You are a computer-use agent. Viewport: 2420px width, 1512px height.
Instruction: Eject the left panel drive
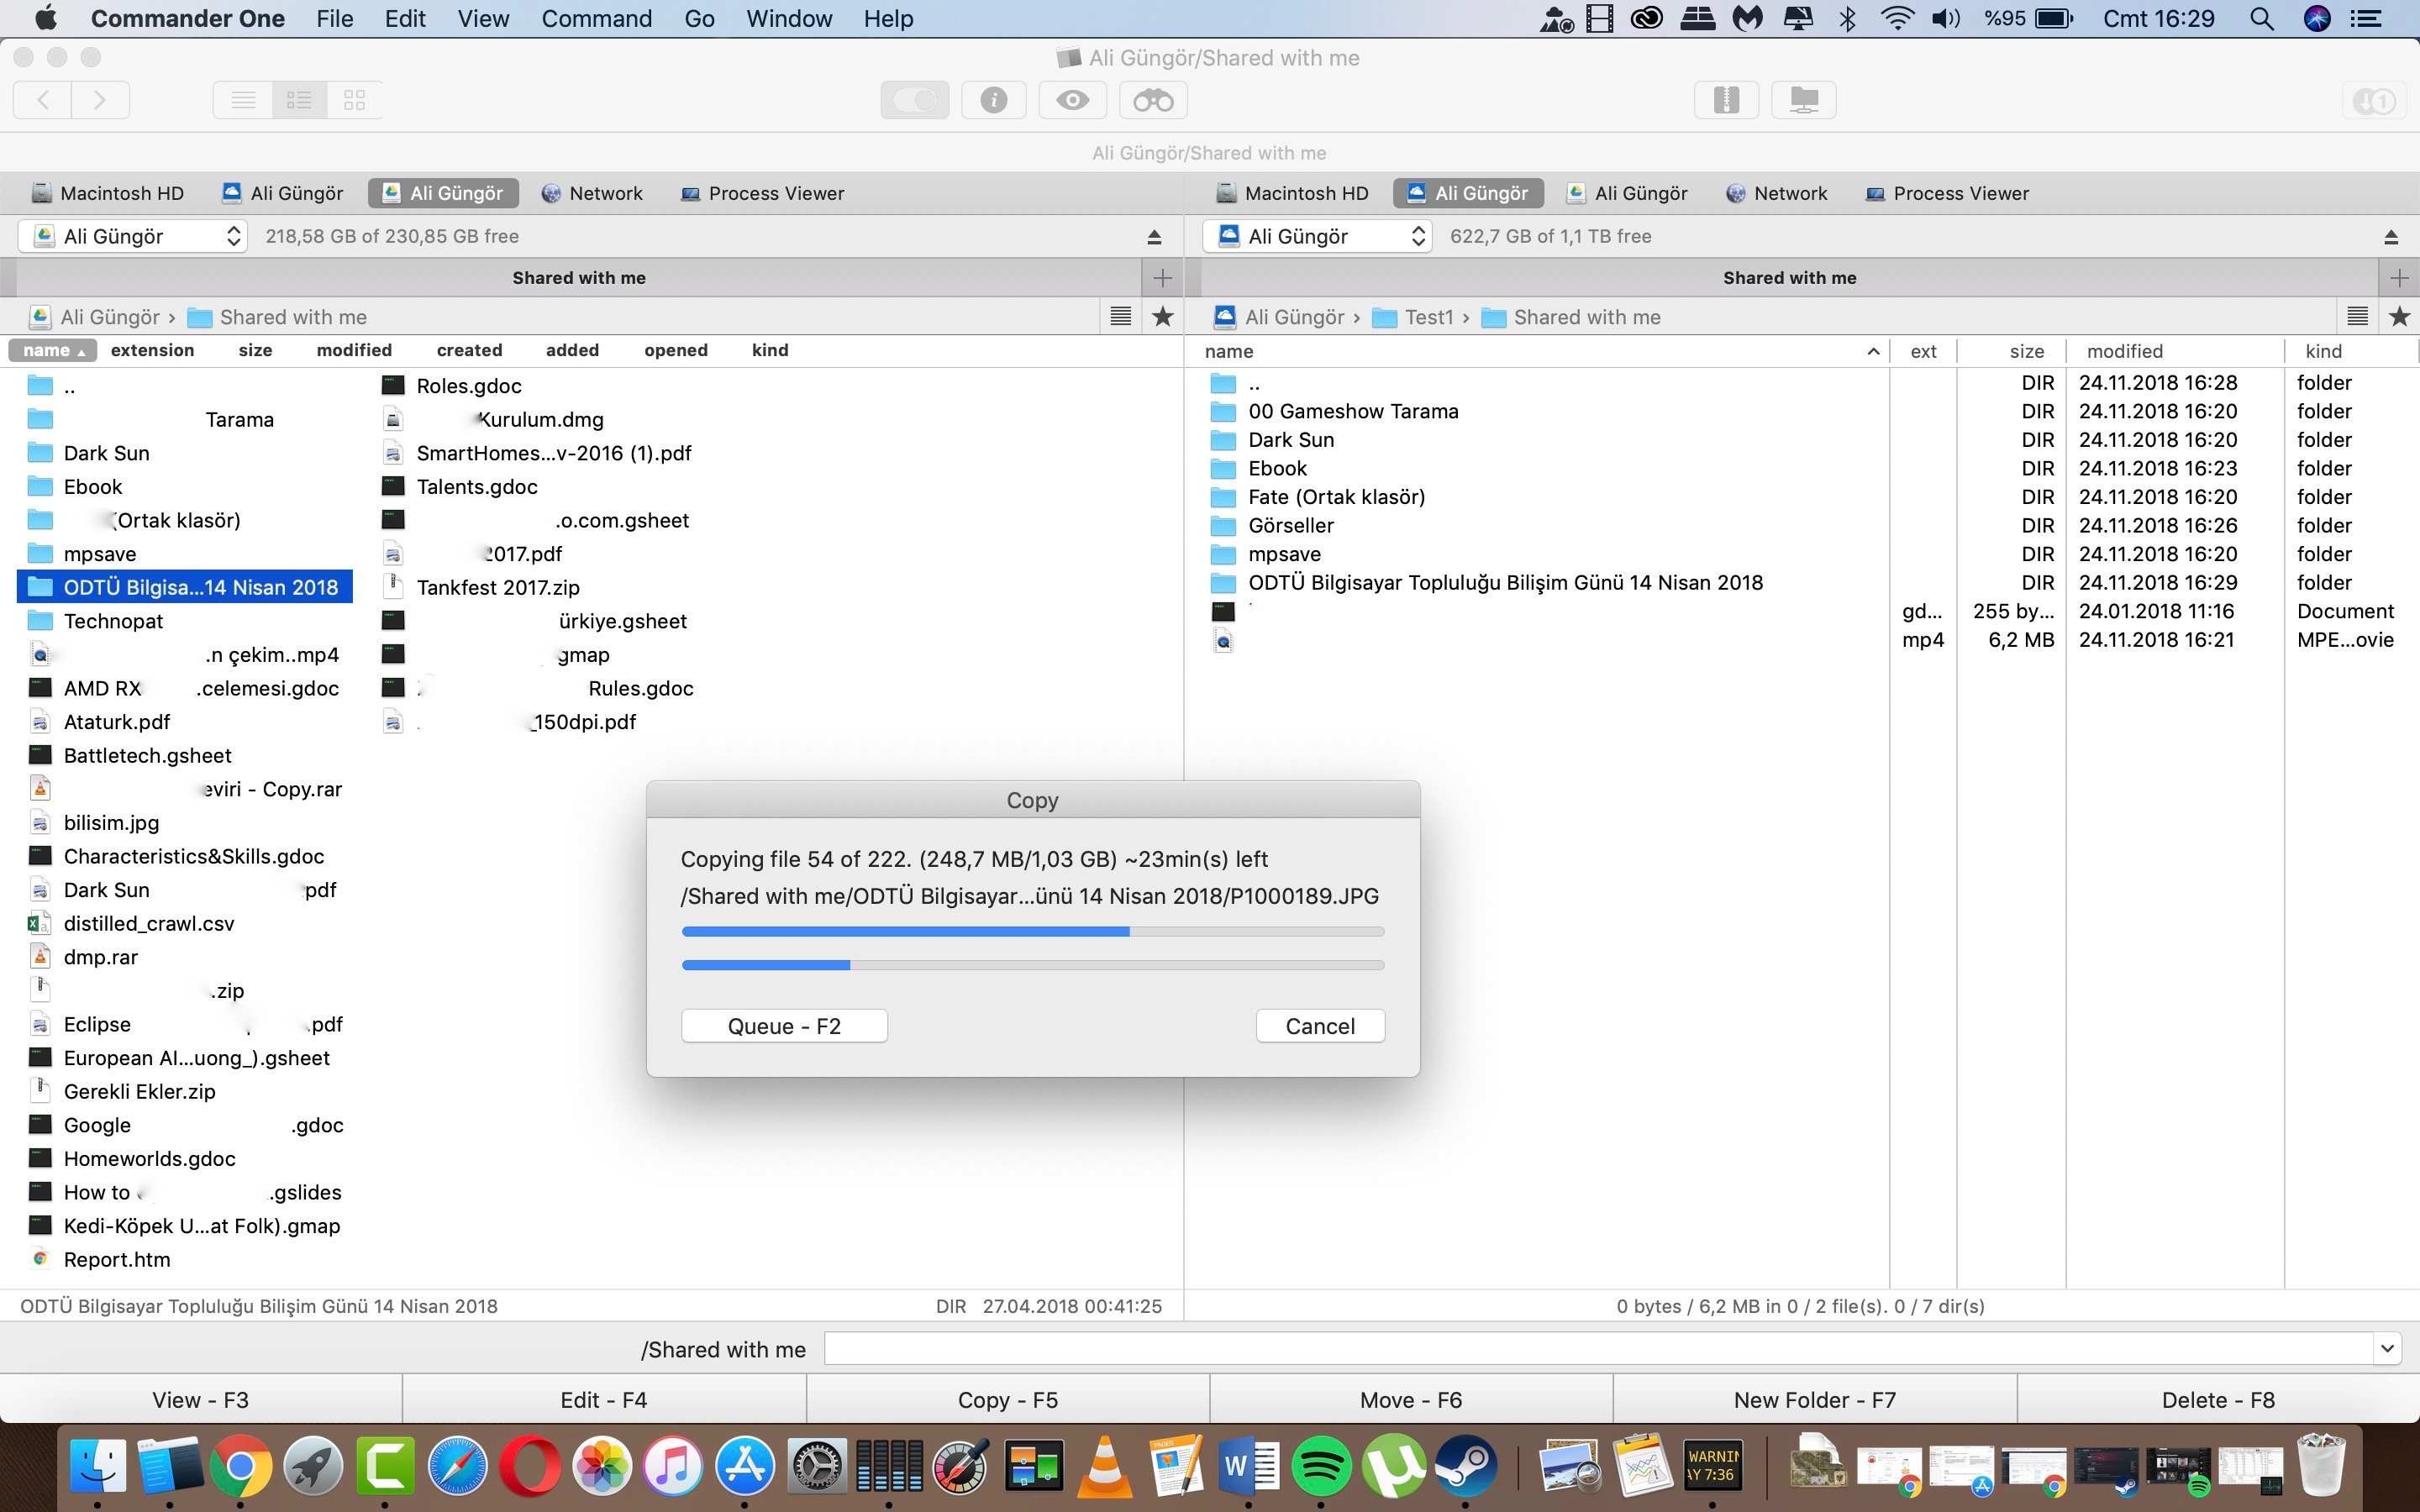tap(1154, 237)
